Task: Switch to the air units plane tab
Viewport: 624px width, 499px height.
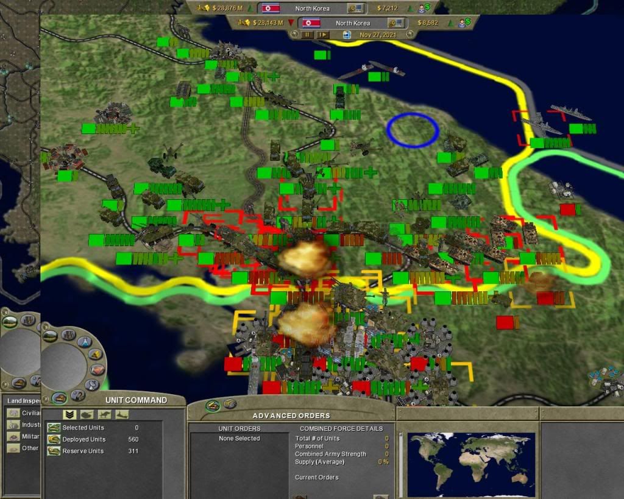Action: click(x=104, y=415)
